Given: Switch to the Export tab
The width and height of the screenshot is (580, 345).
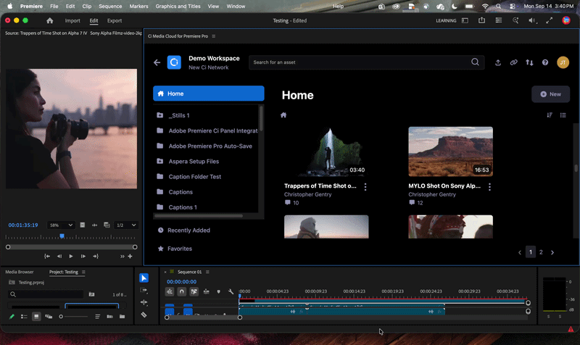Looking at the screenshot, I should tap(115, 21).
